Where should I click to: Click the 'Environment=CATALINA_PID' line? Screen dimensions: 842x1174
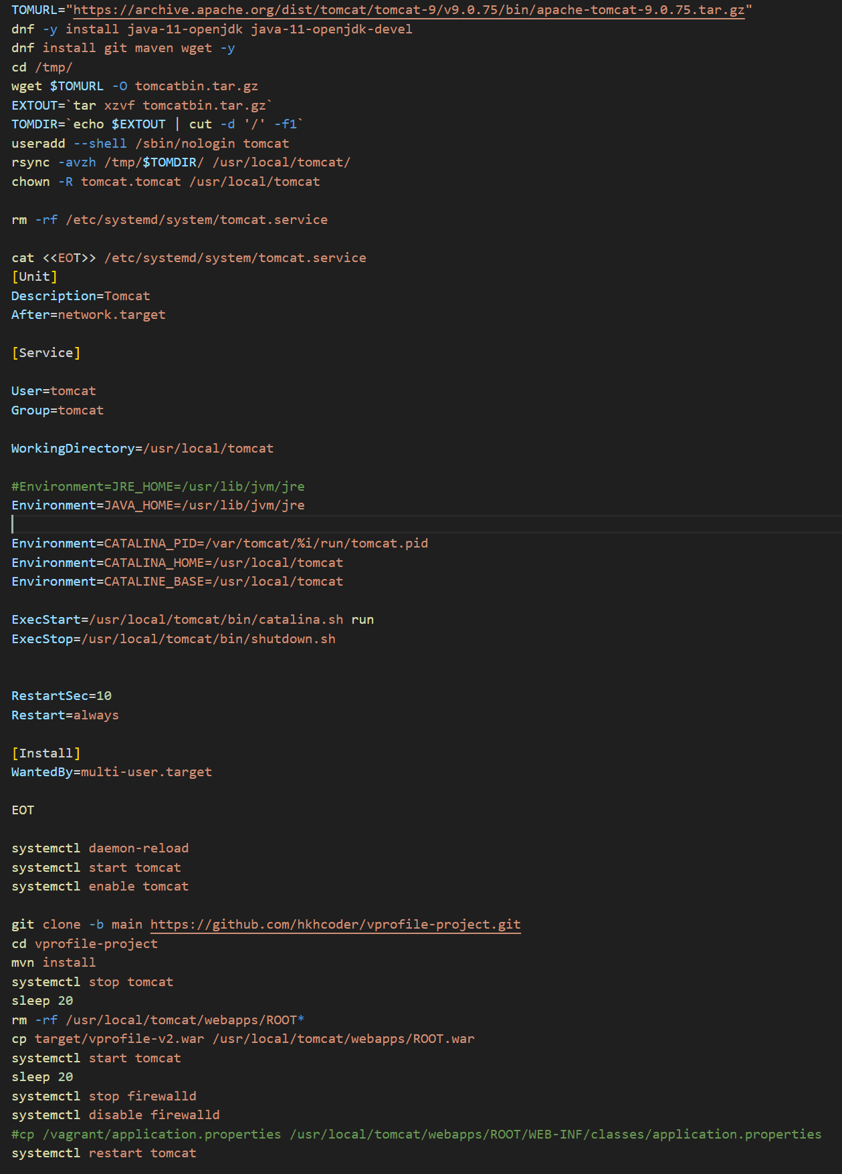pyautogui.click(x=219, y=544)
